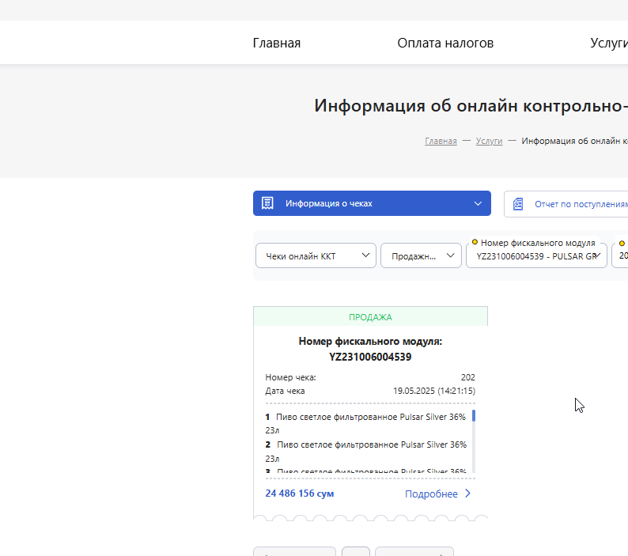Image resolution: width=628 pixels, height=556 pixels.
Task: Open the Отчет по поступлениям tab
Action: (x=566, y=204)
